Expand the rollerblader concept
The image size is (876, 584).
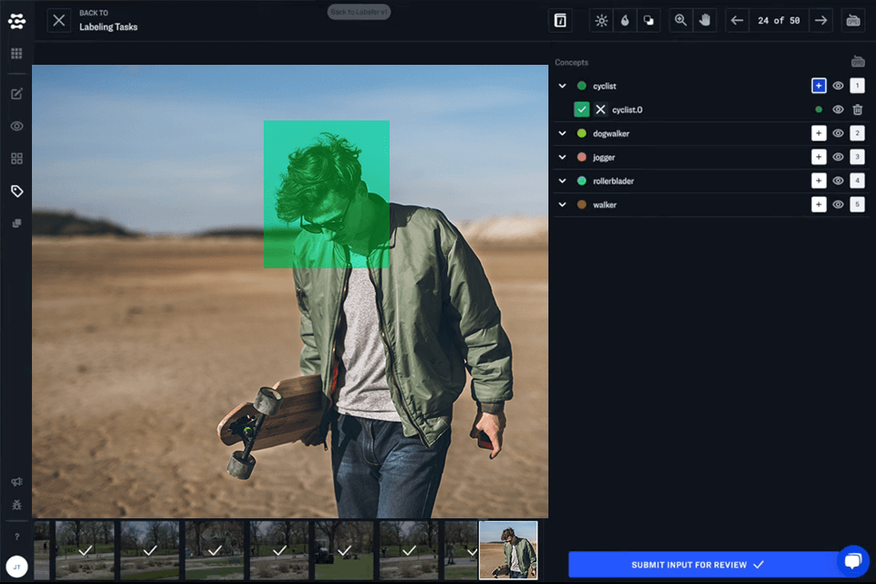tap(562, 181)
